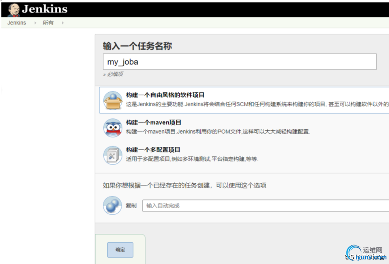
Task: Select the freestyle project box icon
Action: [113, 100]
